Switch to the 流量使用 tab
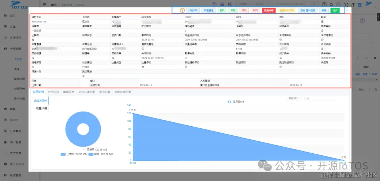This screenshot has height=181, width=380. click(x=38, y=92)
